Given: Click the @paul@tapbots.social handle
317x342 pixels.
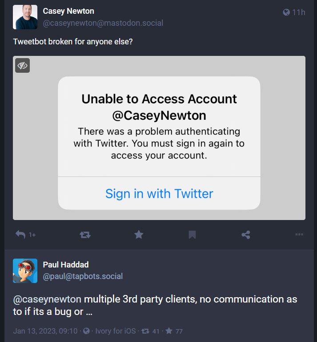Looking at the screenshot, I should [83, 276].
